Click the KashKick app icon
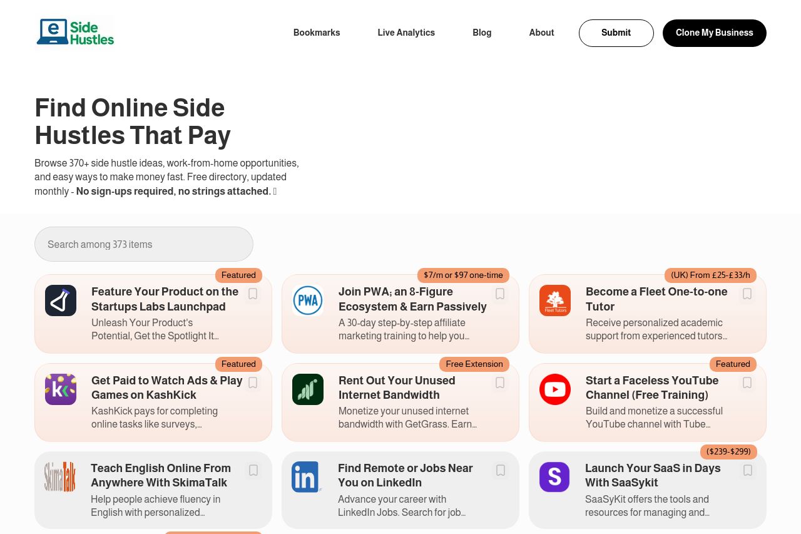 (61, 389)
